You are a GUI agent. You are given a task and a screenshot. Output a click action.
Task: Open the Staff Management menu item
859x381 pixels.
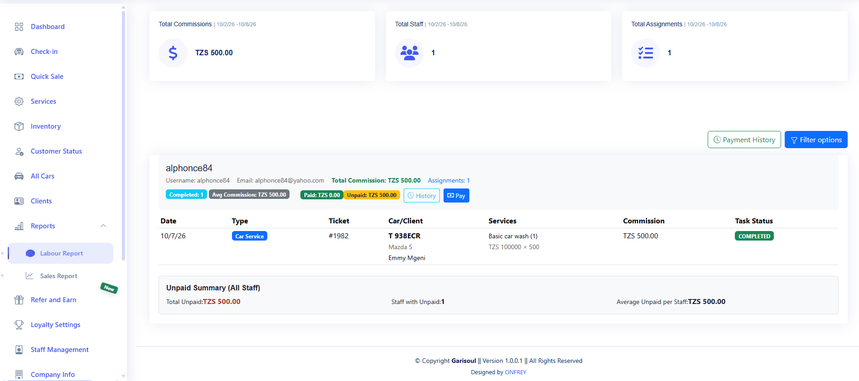[61, 350]
